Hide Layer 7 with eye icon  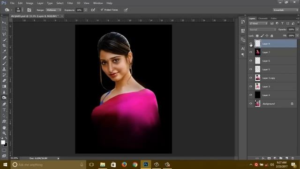pos(251,52)
